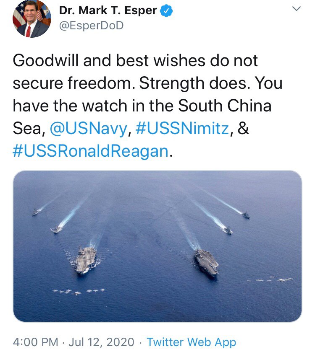Screen dimensions: 315x357
Task: Click the left aircraft carrier in the photo
Action: pyautogui.click(x=87, y=259)
